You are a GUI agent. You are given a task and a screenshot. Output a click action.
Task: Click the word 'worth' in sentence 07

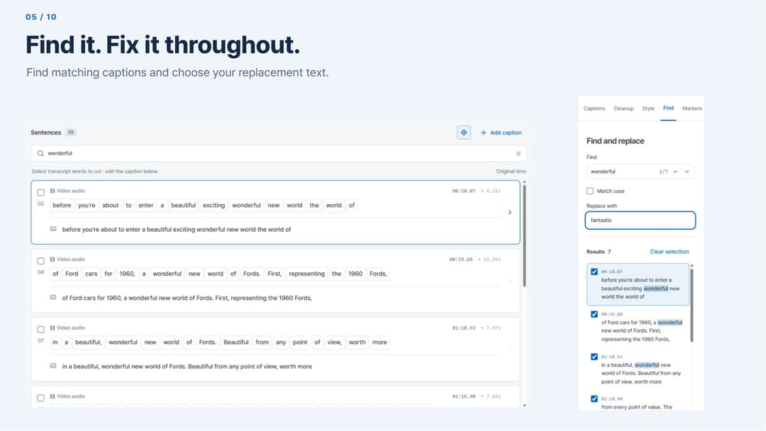(357, 342)
